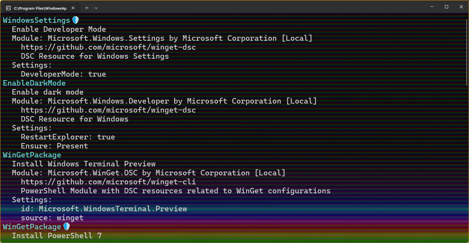Expand the new tab profile dropdown
This screenshot has width=469, height=243.
[96, 8]
